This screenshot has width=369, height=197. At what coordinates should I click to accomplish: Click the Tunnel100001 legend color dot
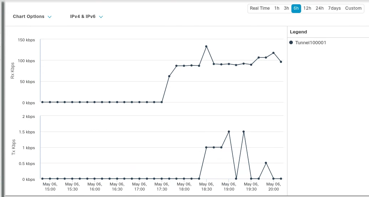coord(291,42)
